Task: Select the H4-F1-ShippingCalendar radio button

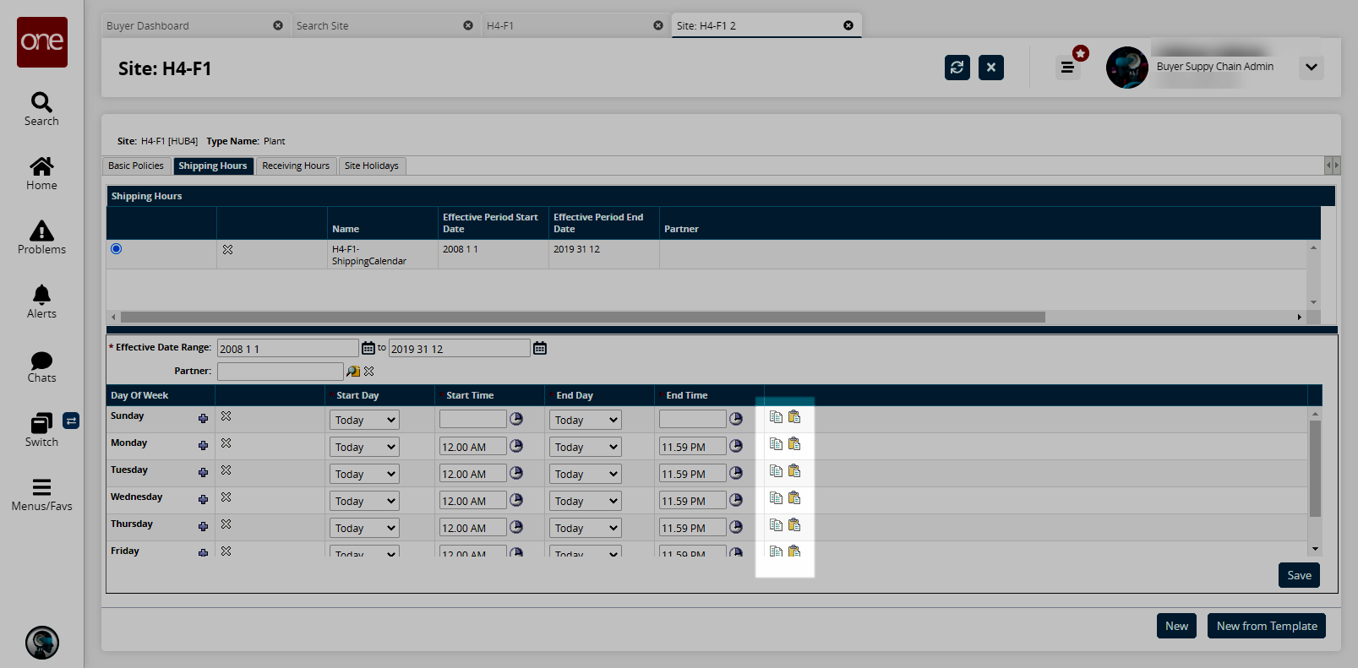Action: 117,249
